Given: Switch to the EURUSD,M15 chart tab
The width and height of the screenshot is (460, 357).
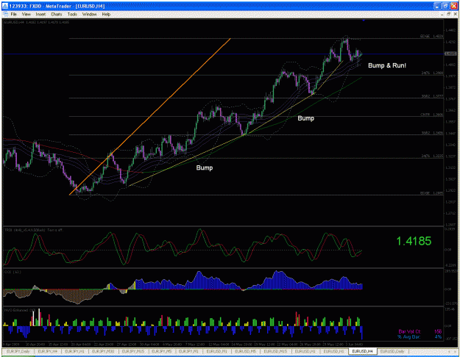Looking at the screenshot, I should [275, 351].
